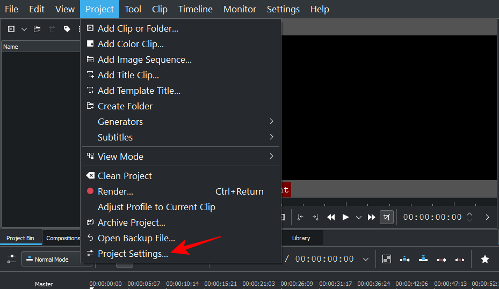Viewport: 499px width, 289px height.
Task: Choose Render... in the Project menu
Action: tap(115, 191)
